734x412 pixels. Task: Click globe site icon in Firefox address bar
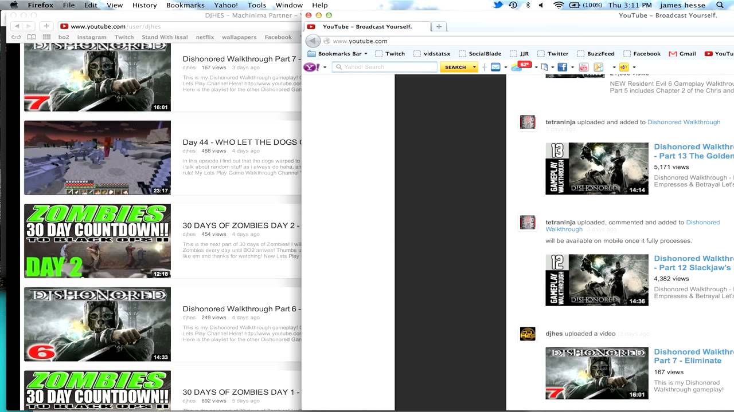pos(327,41)
